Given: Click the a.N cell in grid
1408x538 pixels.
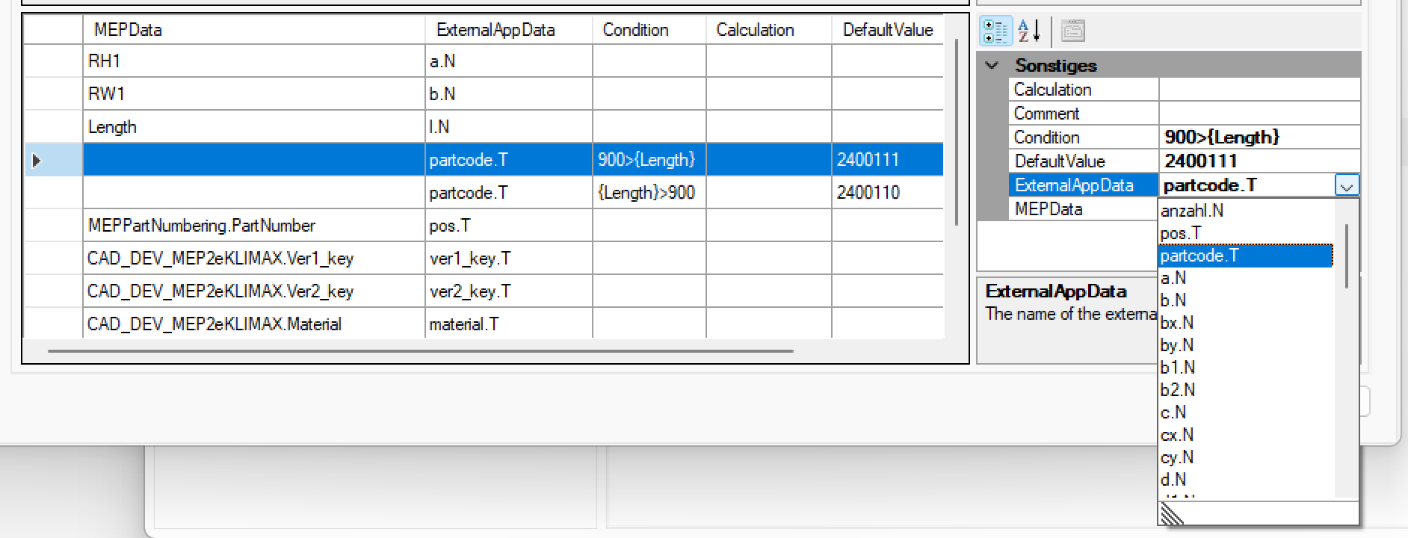Looking at the screenshot, I should point(509,61).
